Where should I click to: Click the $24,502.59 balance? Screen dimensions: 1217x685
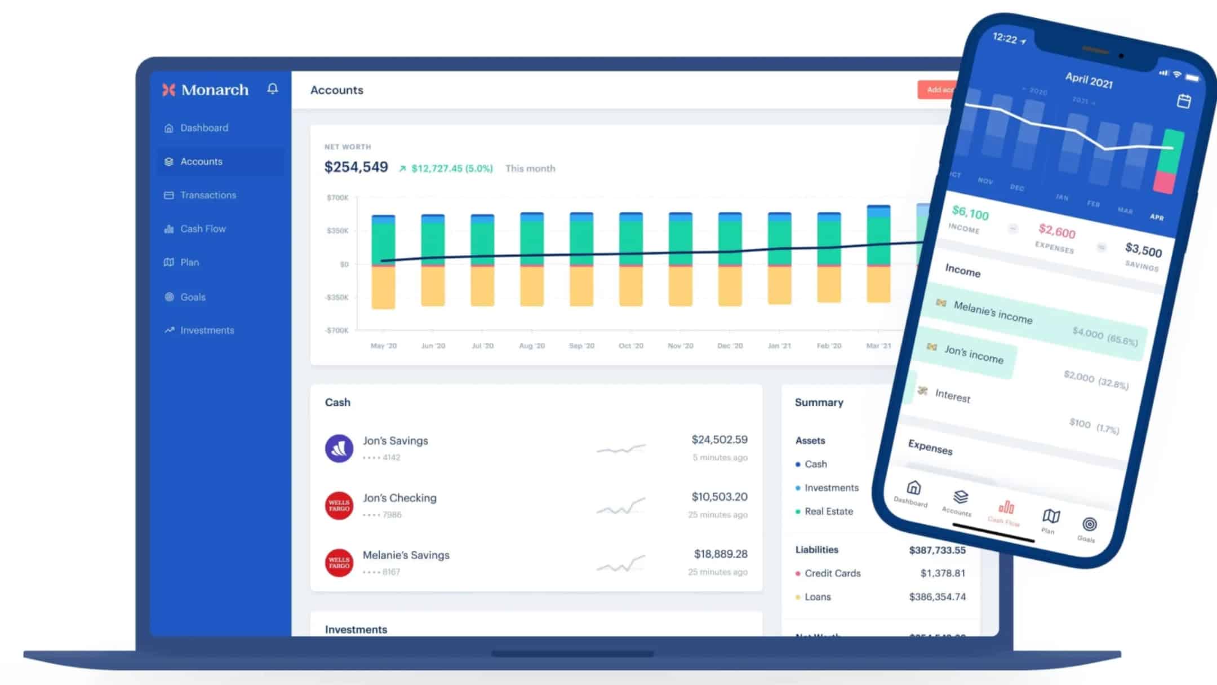719,440
